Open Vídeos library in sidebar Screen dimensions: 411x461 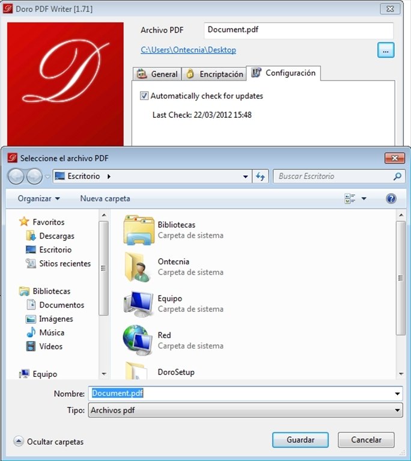[51, 346]
